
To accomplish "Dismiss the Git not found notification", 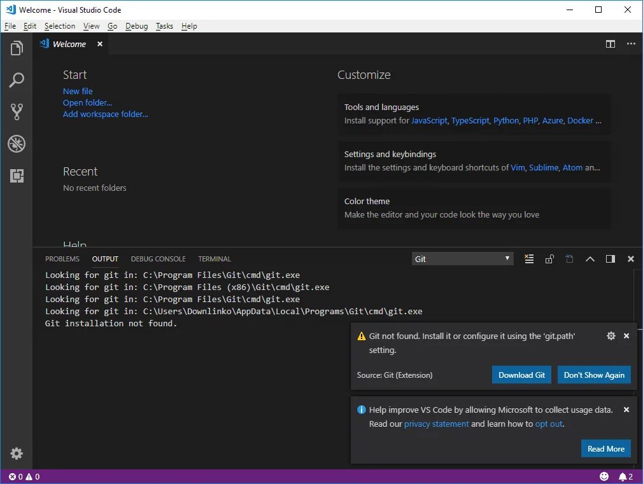I will pos(626,336).
